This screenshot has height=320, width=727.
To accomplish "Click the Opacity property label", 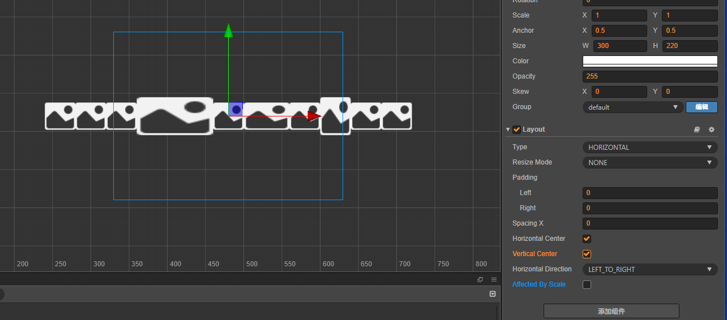I will [x=524, y=76].
